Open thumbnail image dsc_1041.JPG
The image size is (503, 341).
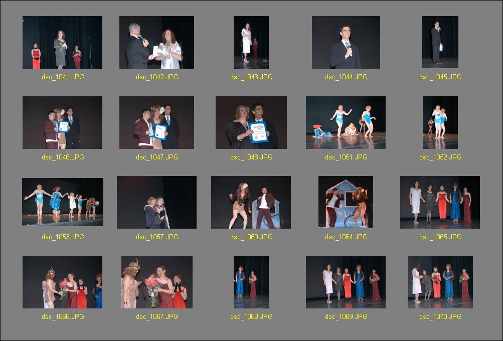62,42
